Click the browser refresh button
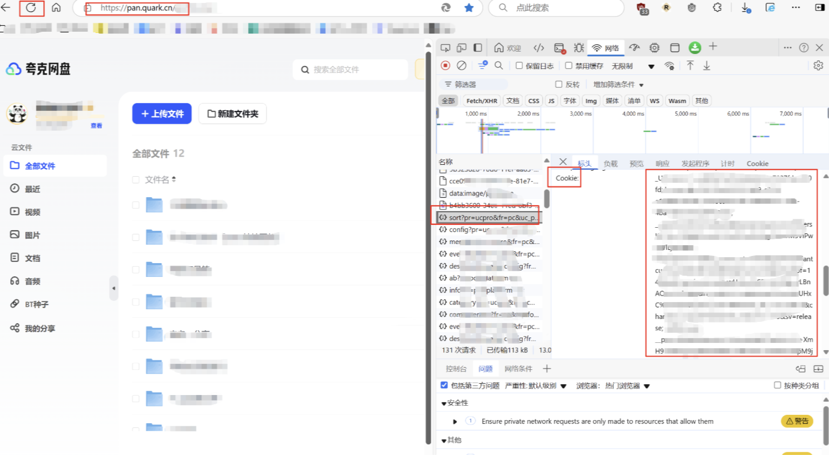 [31, 8]
